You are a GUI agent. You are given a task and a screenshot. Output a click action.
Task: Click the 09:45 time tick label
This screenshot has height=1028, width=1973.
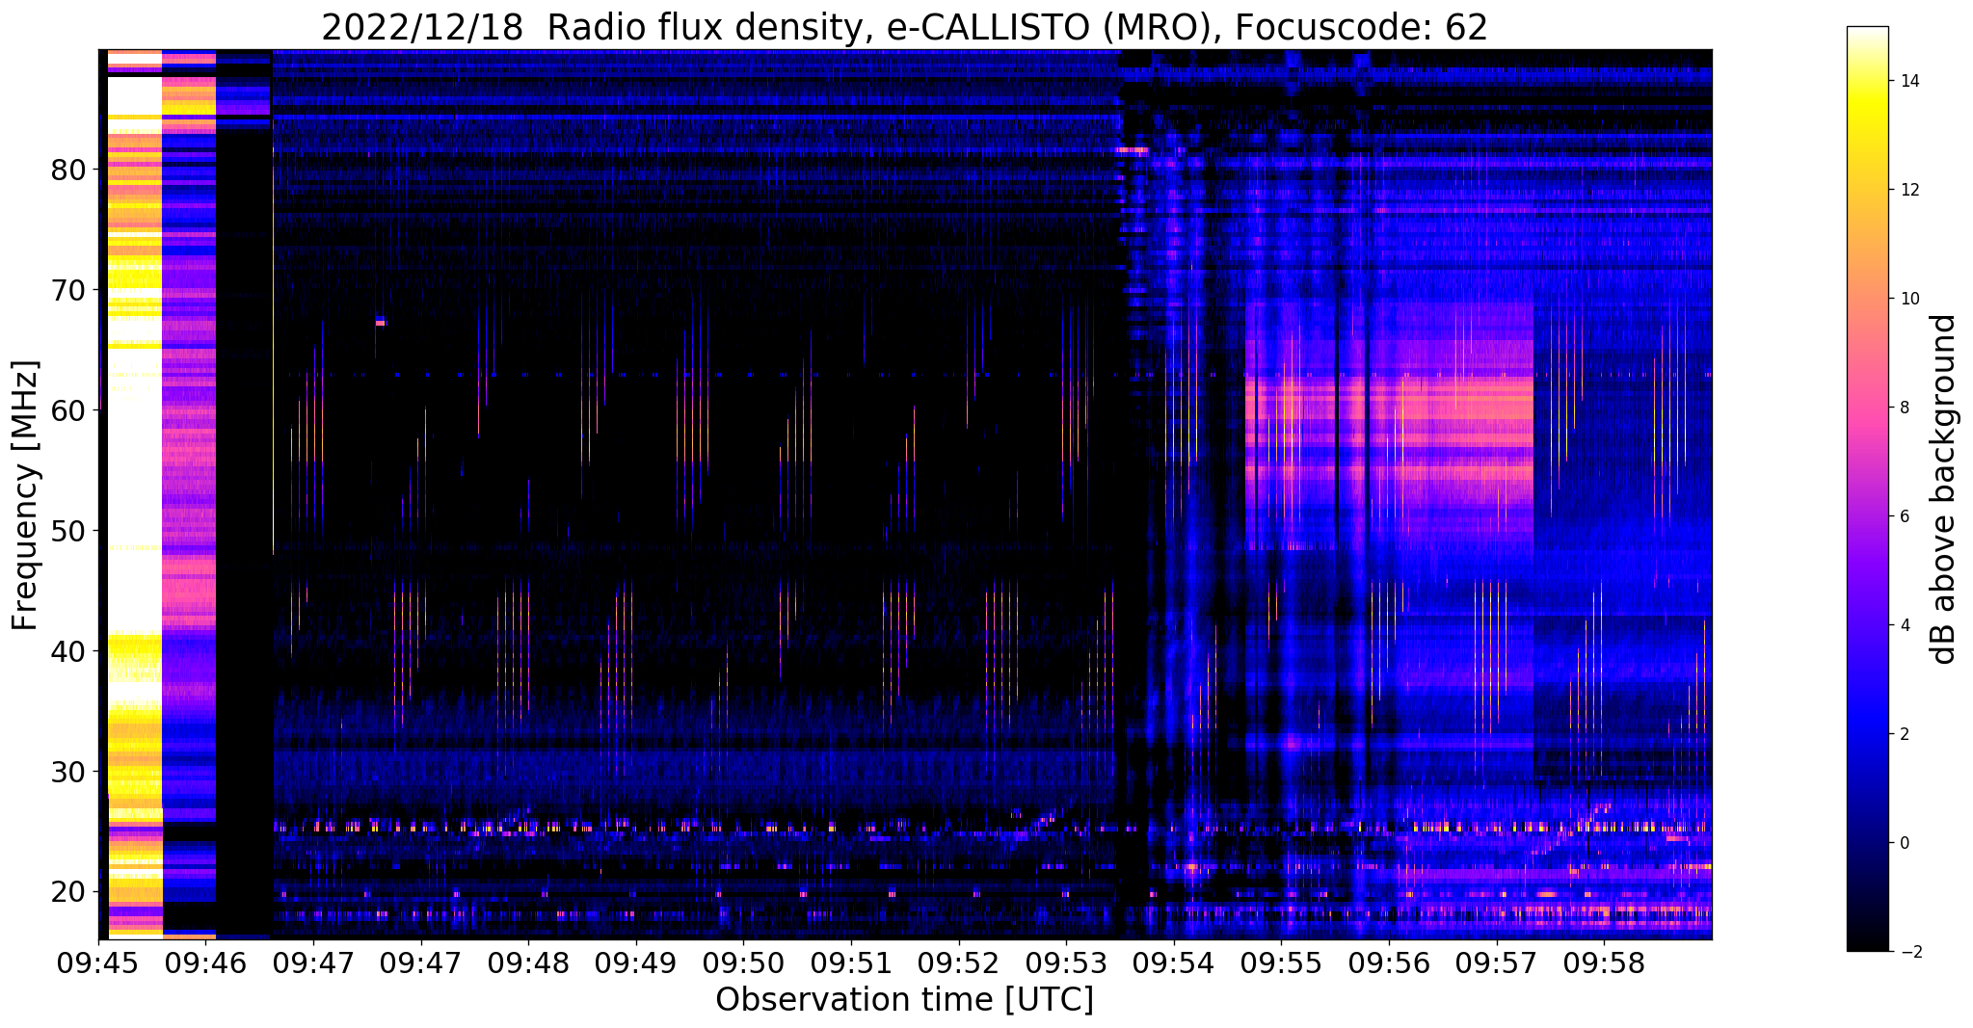coord(98,964)
